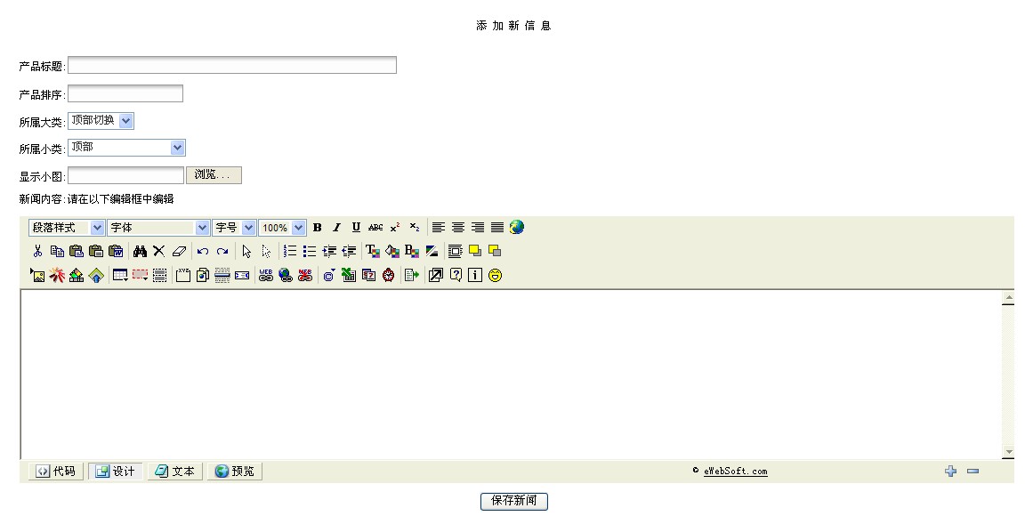
Task: Click the copy icon
Action: pyautogui.click(x=57, y=251)
